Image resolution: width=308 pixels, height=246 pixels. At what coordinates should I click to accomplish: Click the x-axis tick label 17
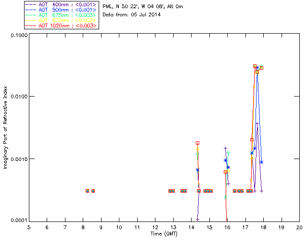click(245, 227)
